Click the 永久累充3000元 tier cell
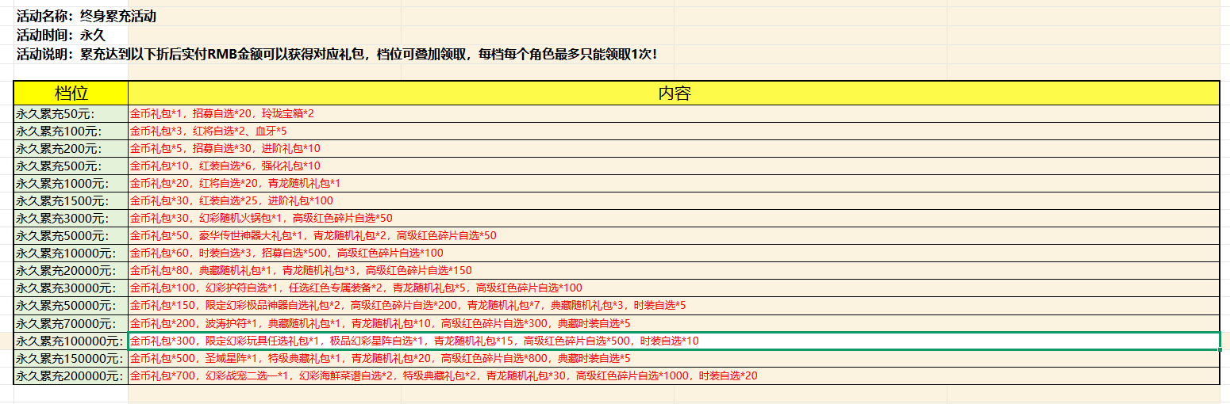The width and height of the screenshot is (1230, 404). pyautogui.click(x=71, y=218)
